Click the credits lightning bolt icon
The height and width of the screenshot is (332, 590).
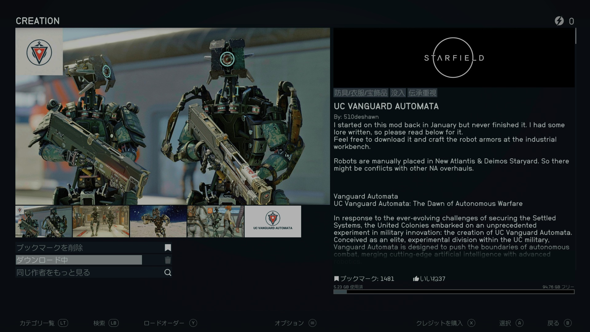tap(559, 21)
